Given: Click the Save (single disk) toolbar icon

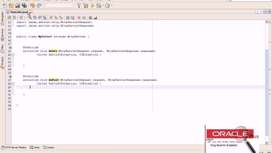Looking at the screenshot, I should pyautogui.click(x=17, y=6).
